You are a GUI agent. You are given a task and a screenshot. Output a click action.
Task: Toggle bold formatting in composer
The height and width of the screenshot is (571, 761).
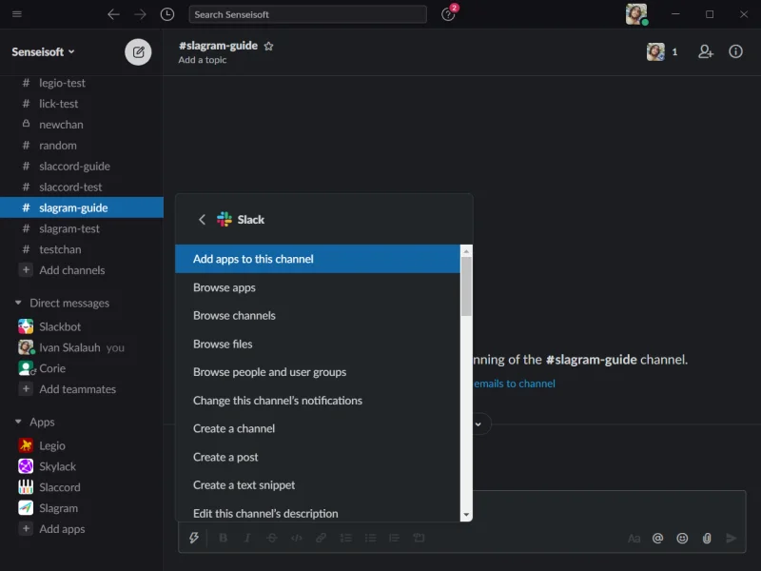point(224,538)
